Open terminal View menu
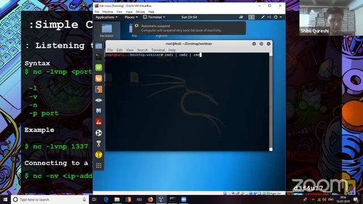The image size is (363, 204). [130, 50]
